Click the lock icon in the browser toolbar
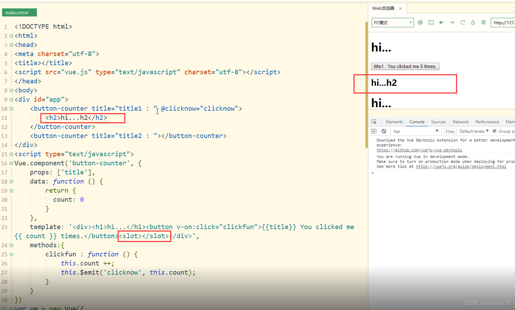The width and height of the screenshot is (515, 310). [473, 22]
